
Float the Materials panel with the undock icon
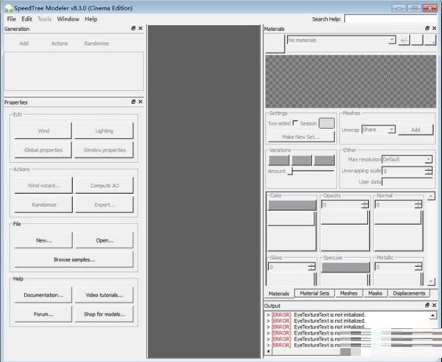[x=425, y=29]
